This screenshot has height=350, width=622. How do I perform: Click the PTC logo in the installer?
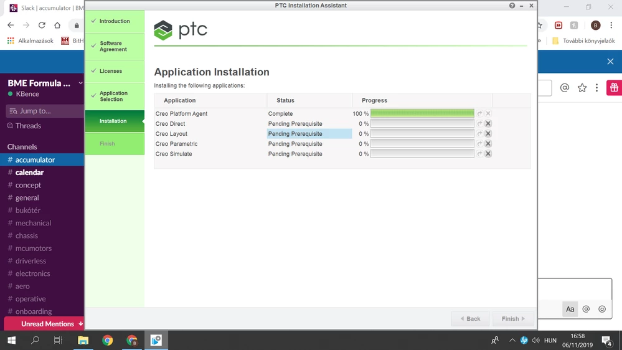pos(181,30)
